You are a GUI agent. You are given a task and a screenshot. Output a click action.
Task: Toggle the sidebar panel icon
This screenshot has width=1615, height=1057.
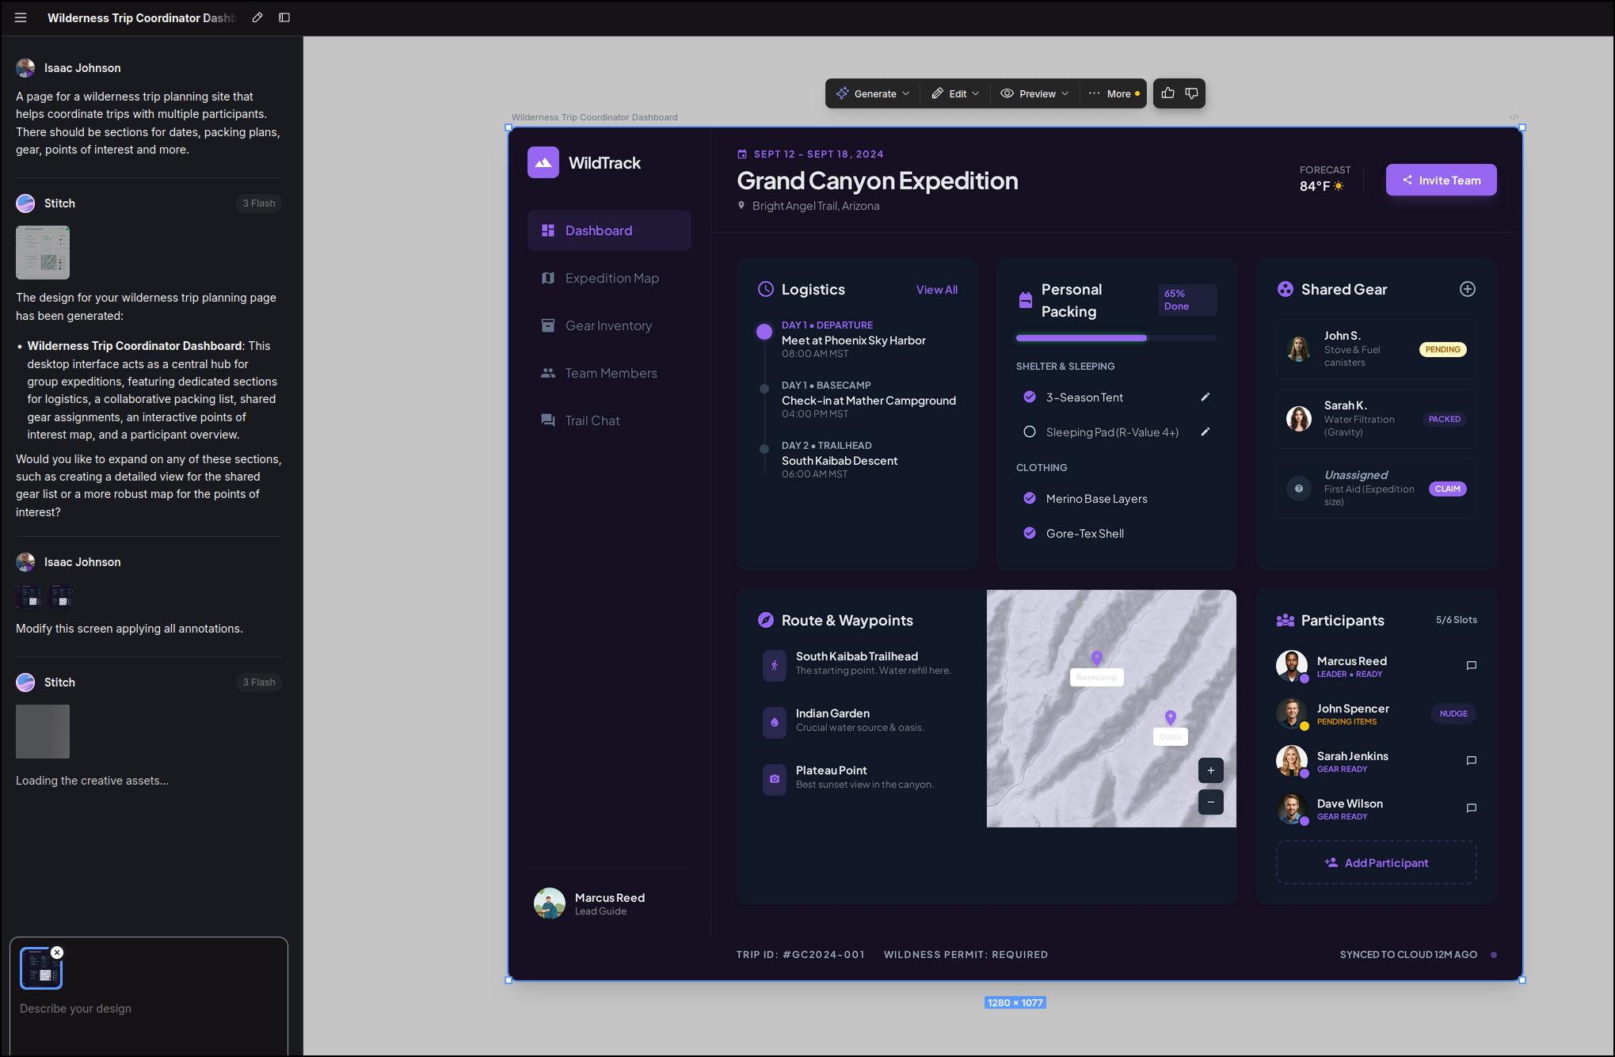284,17
